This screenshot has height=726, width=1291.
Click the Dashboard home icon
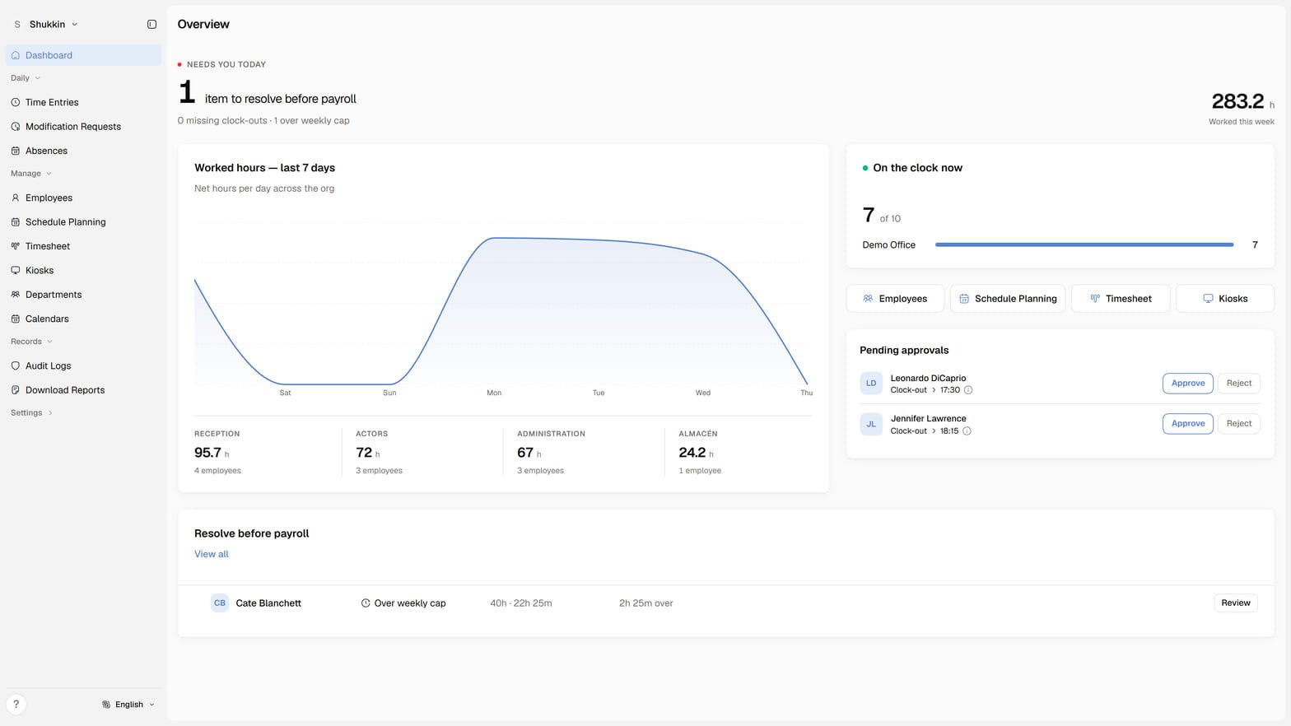pyautogui.click(x=16, y=55)
